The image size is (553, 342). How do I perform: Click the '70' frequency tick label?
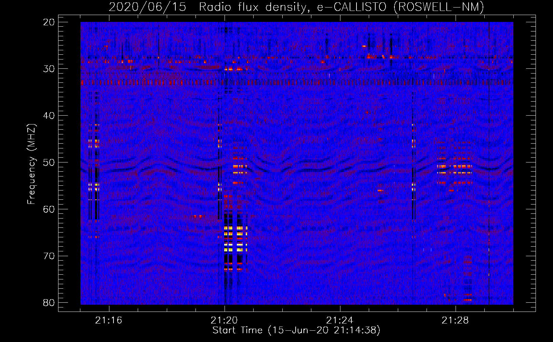coord(49,256)
